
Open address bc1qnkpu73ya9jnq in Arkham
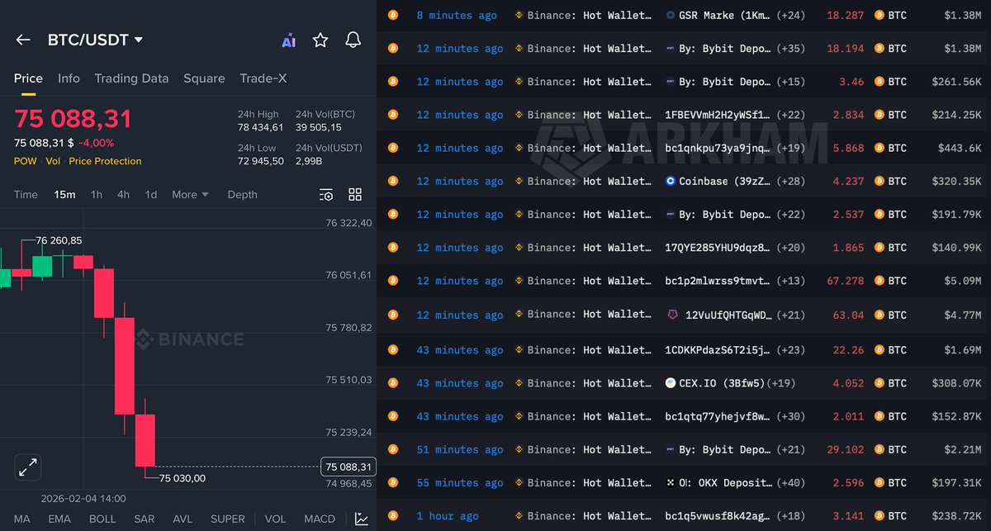pyautogui.click(x=718, y=149)
